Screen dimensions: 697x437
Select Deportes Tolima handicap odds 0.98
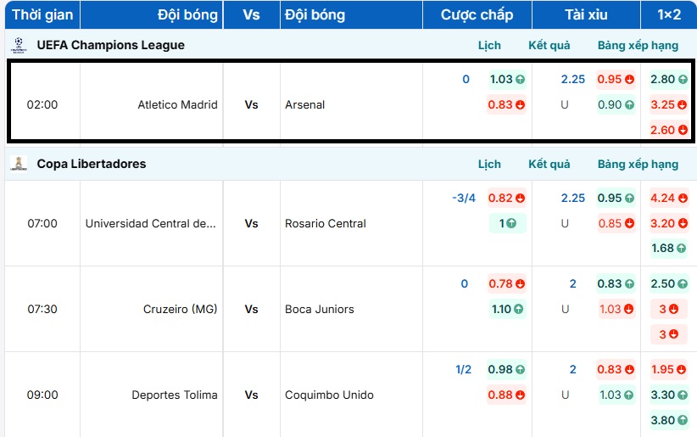click(x=506, y=369)
